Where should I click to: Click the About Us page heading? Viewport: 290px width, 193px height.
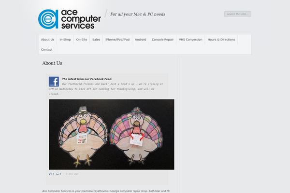pyautogui.click(x=52, y=63)
